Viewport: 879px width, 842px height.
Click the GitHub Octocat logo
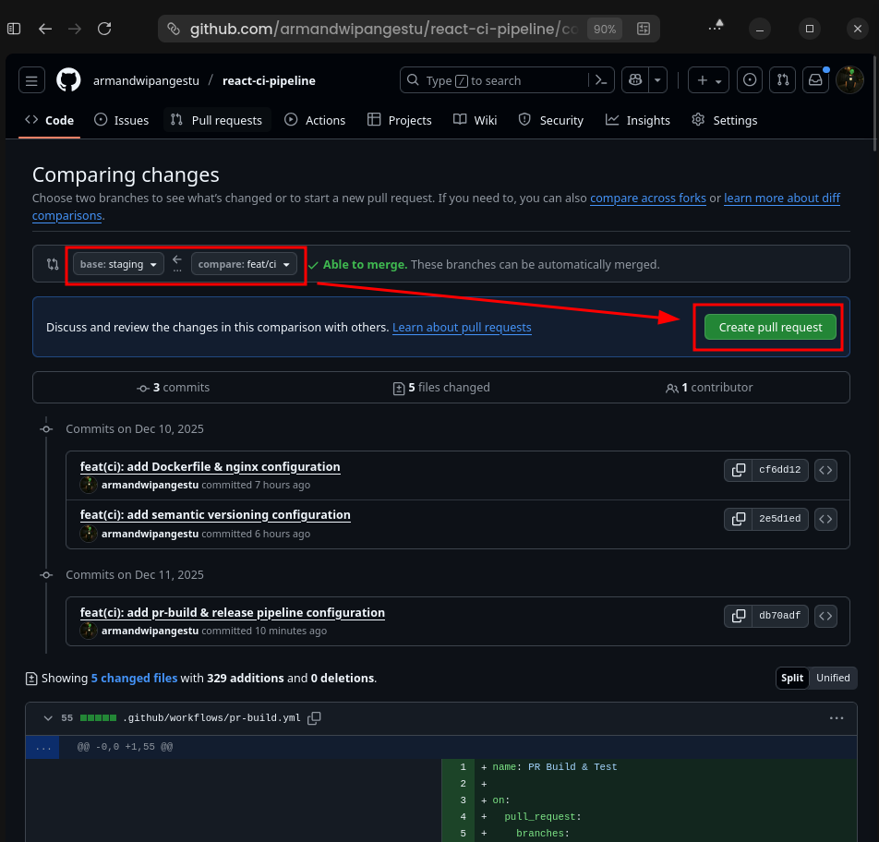pyautogui.click(x=68, y=80)
